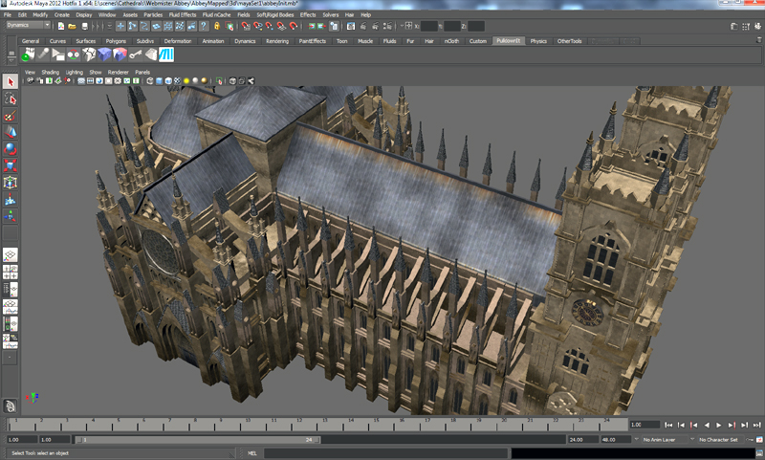The image size is (765, 460).
Task: Step back one key
Action: [694, 426]
